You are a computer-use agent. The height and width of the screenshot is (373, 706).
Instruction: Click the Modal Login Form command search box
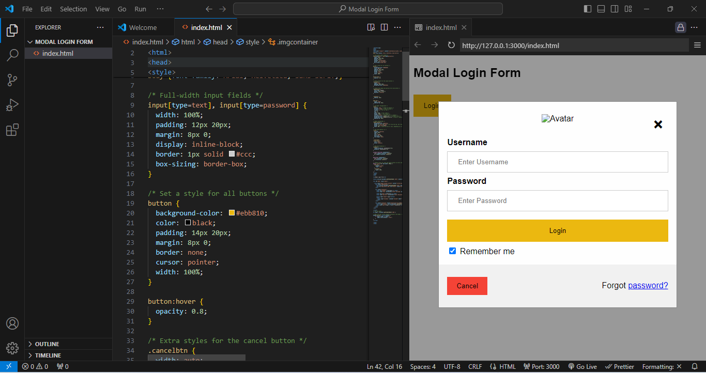point(368,9)
